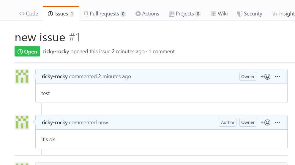Open ricky-rocky link in 'test' comment header
This screenshot has height=165, width=295.
[55, 76]
